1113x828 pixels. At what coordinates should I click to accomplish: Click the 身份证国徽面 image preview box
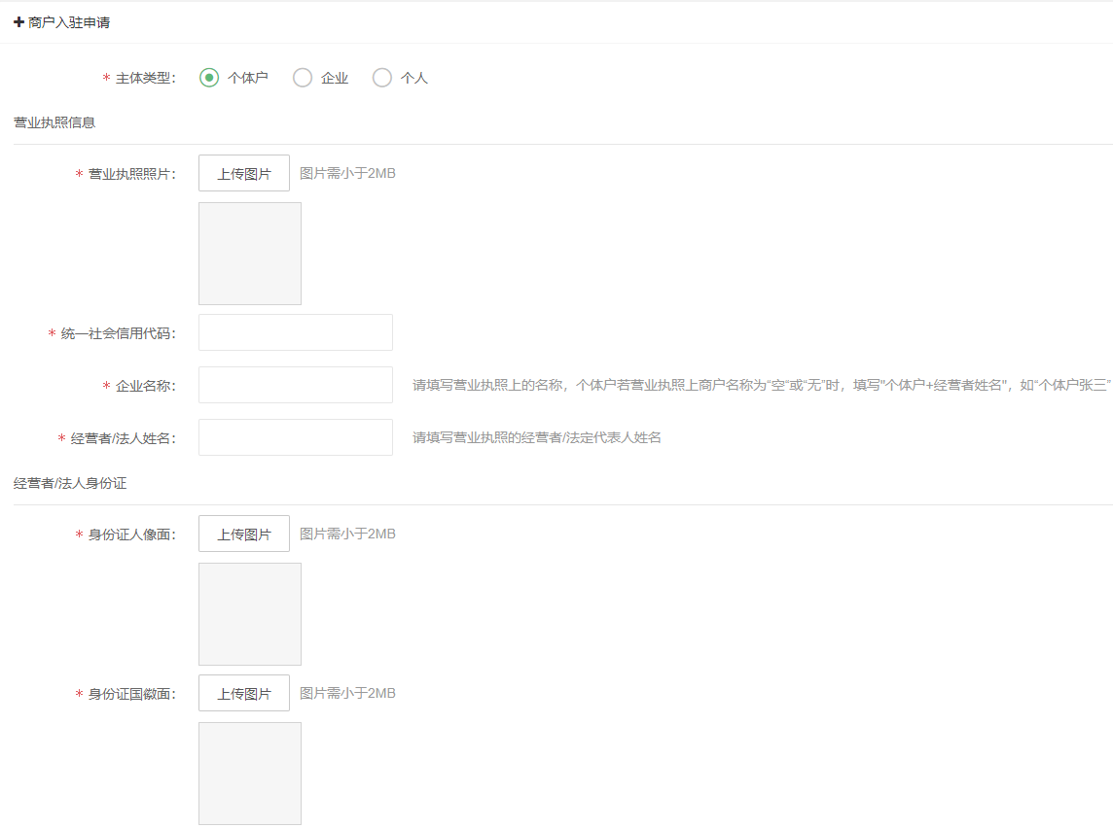tap(250, 774)
